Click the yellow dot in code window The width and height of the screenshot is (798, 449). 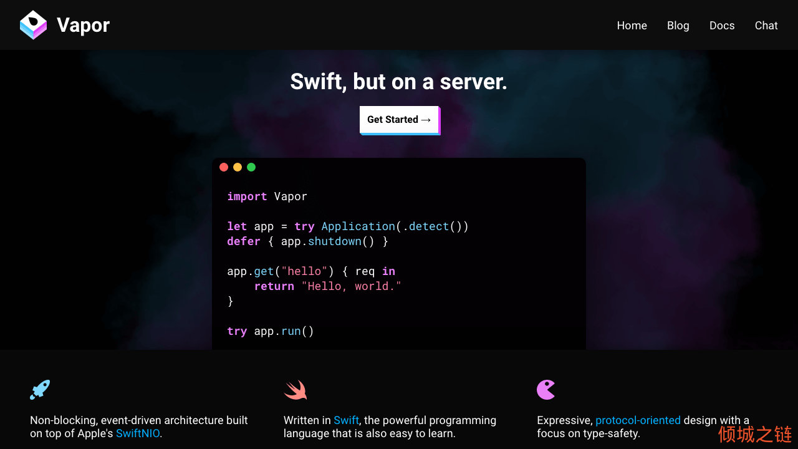pos(238,167)
